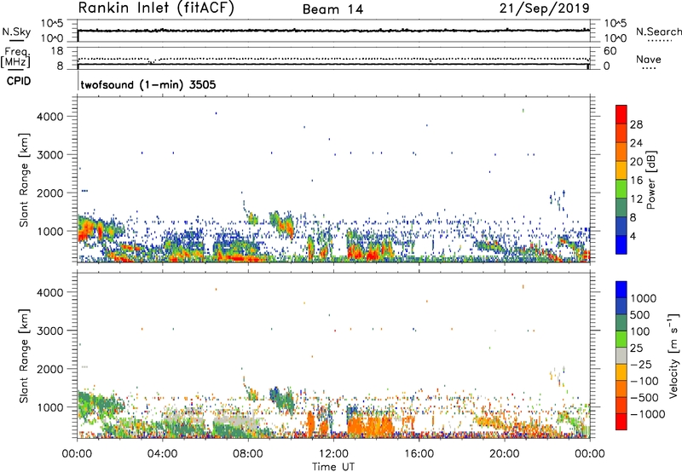
Task: Click the 'CPID' label
Action: 19,81
